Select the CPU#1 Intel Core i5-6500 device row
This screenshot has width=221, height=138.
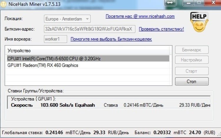pos(87,59)
